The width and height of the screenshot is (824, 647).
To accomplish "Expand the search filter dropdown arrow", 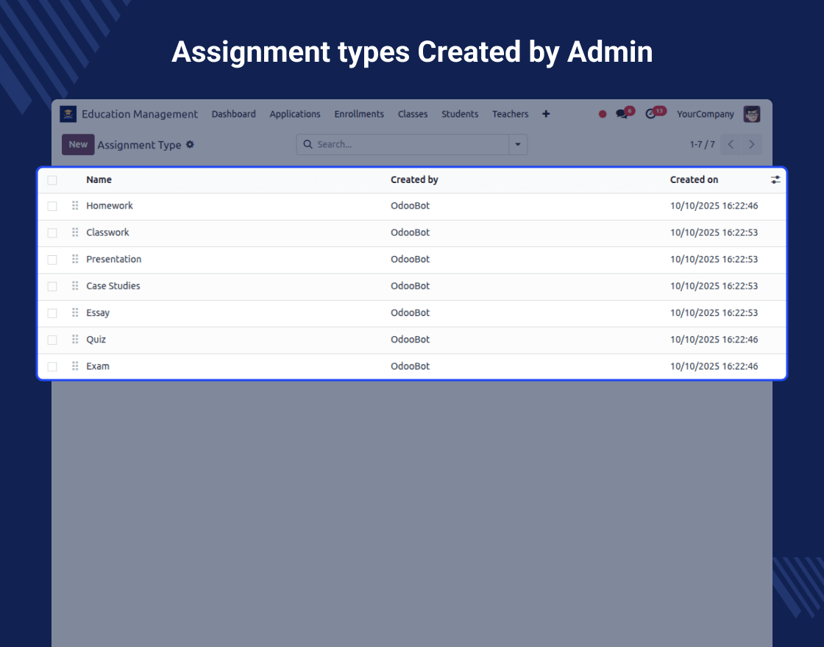I will point(518,144).
